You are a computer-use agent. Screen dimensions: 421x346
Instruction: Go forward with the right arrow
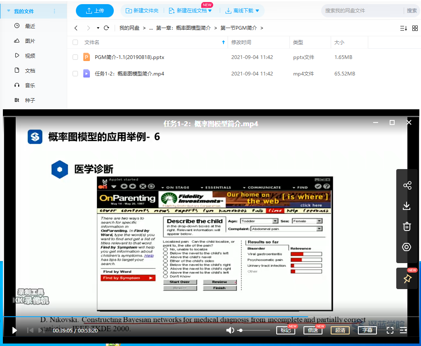click(88, 28)
